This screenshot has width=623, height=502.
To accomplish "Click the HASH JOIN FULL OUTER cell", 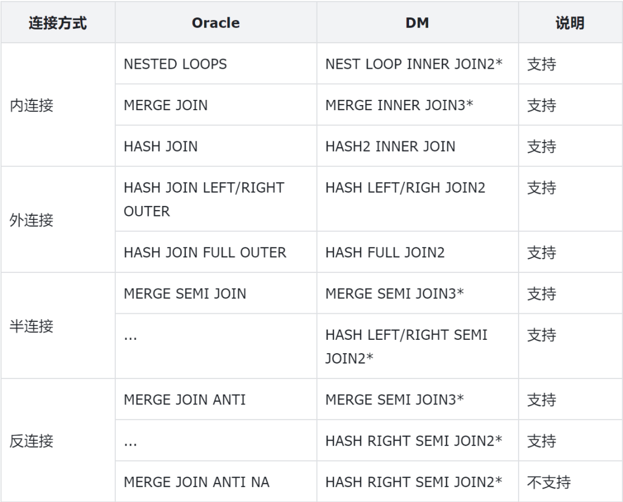I will click(205, 252).
